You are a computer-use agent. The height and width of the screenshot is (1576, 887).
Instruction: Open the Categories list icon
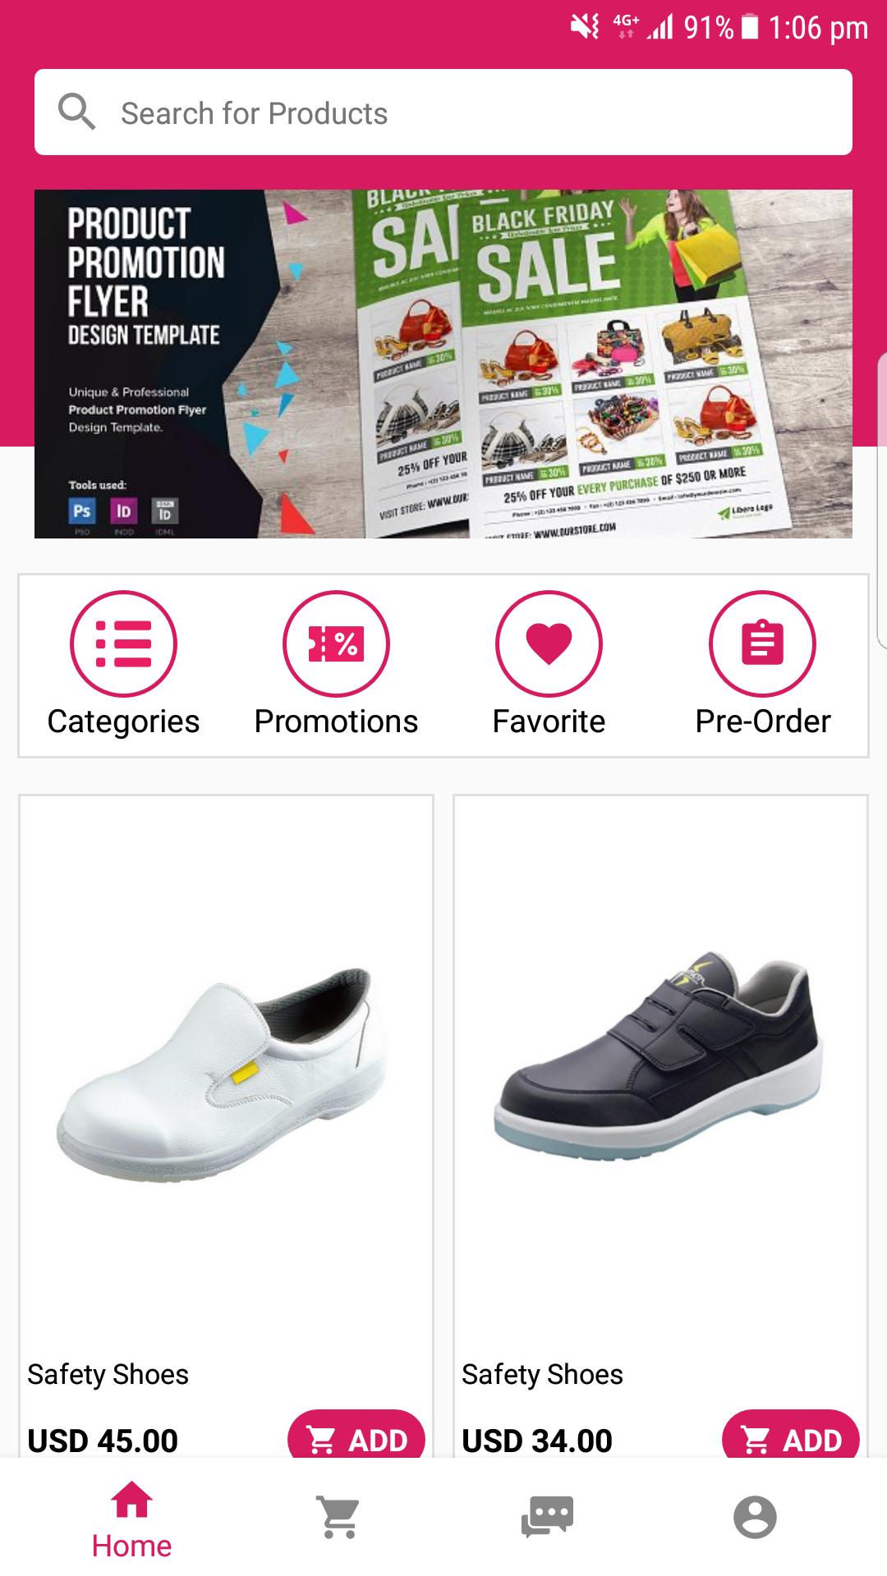(123, 644)
